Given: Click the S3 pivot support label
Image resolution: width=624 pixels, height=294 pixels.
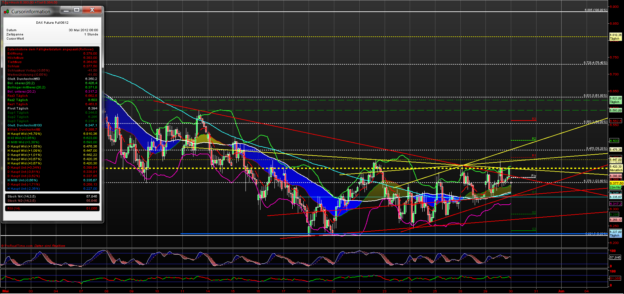Looking at the screenshot, I should [534, 229].
